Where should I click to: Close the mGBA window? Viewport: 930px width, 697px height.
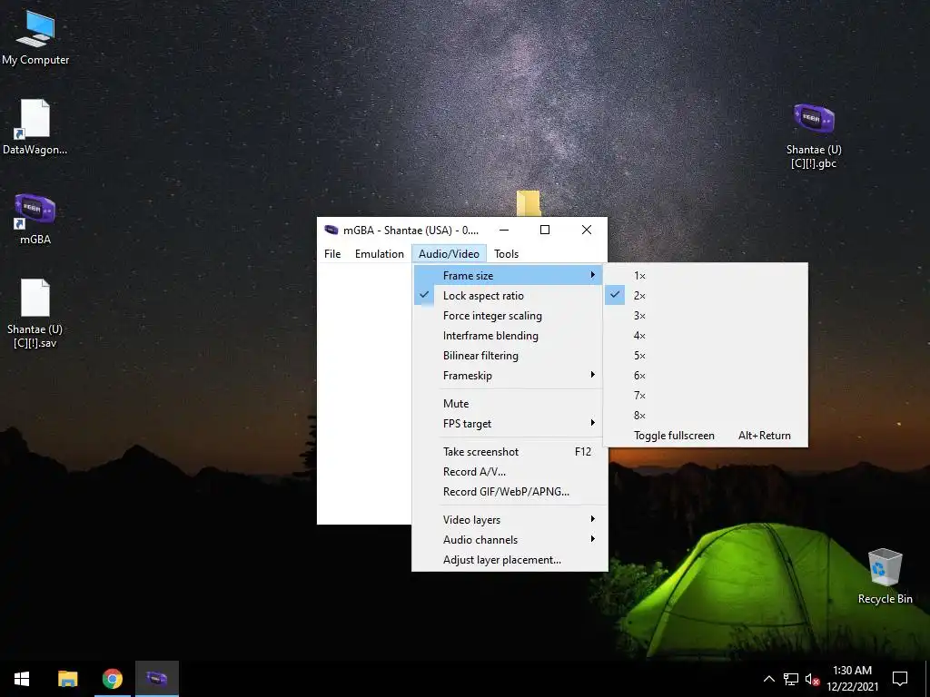[x=587, y=230]
